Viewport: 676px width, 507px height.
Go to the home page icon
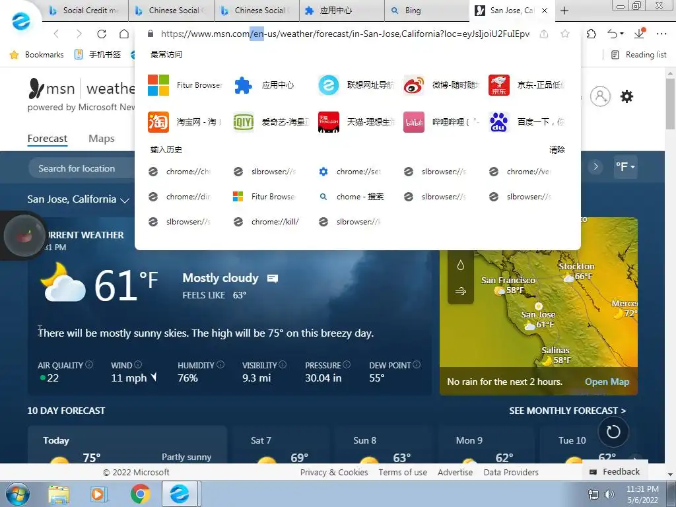[124, 34]
